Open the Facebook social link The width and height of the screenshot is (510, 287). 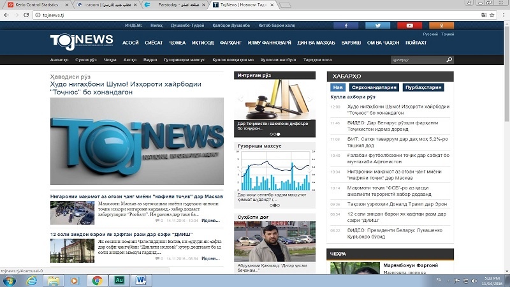pos(346,26)
